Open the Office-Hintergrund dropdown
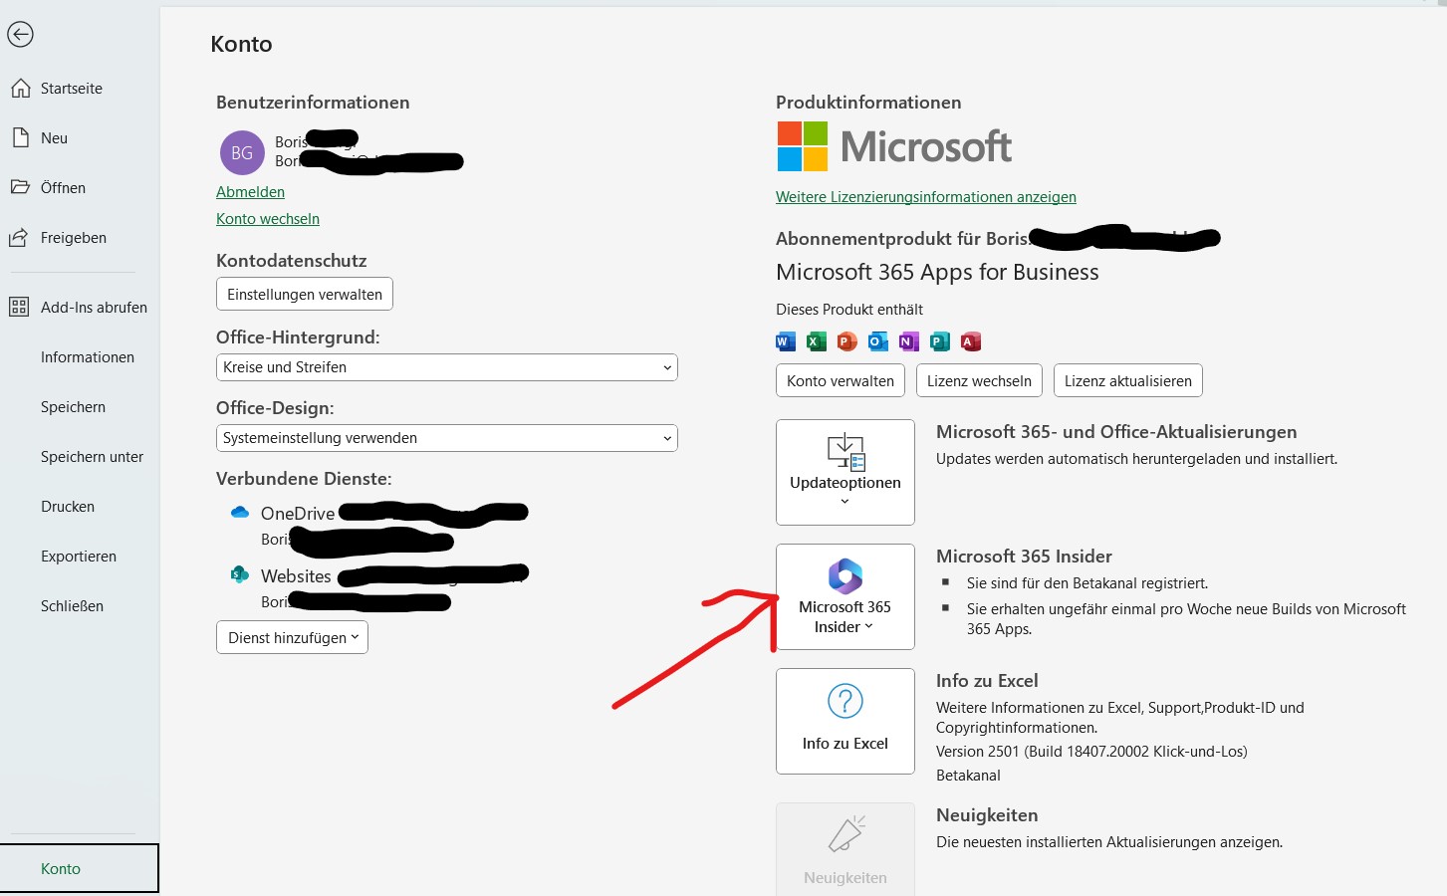This screenshot has width=1447, height=896. pyautogui.click(x=447, y=367)
